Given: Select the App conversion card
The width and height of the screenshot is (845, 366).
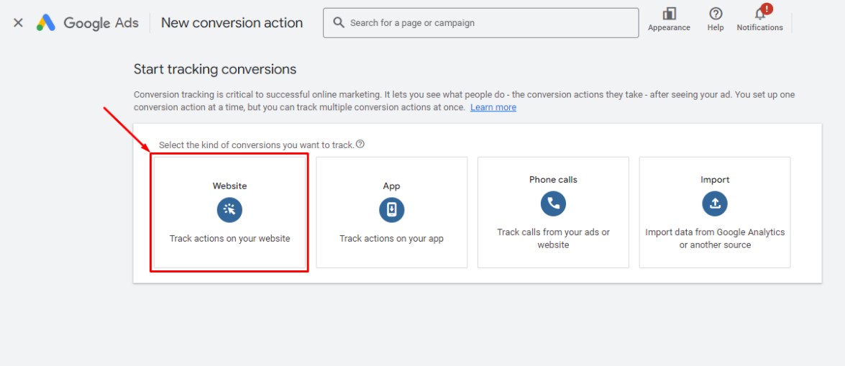Looking at the screenshot, I should (391, 212).
